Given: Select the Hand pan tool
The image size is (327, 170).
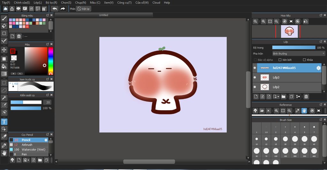Looking at the screenshot, I should point(4,153).
